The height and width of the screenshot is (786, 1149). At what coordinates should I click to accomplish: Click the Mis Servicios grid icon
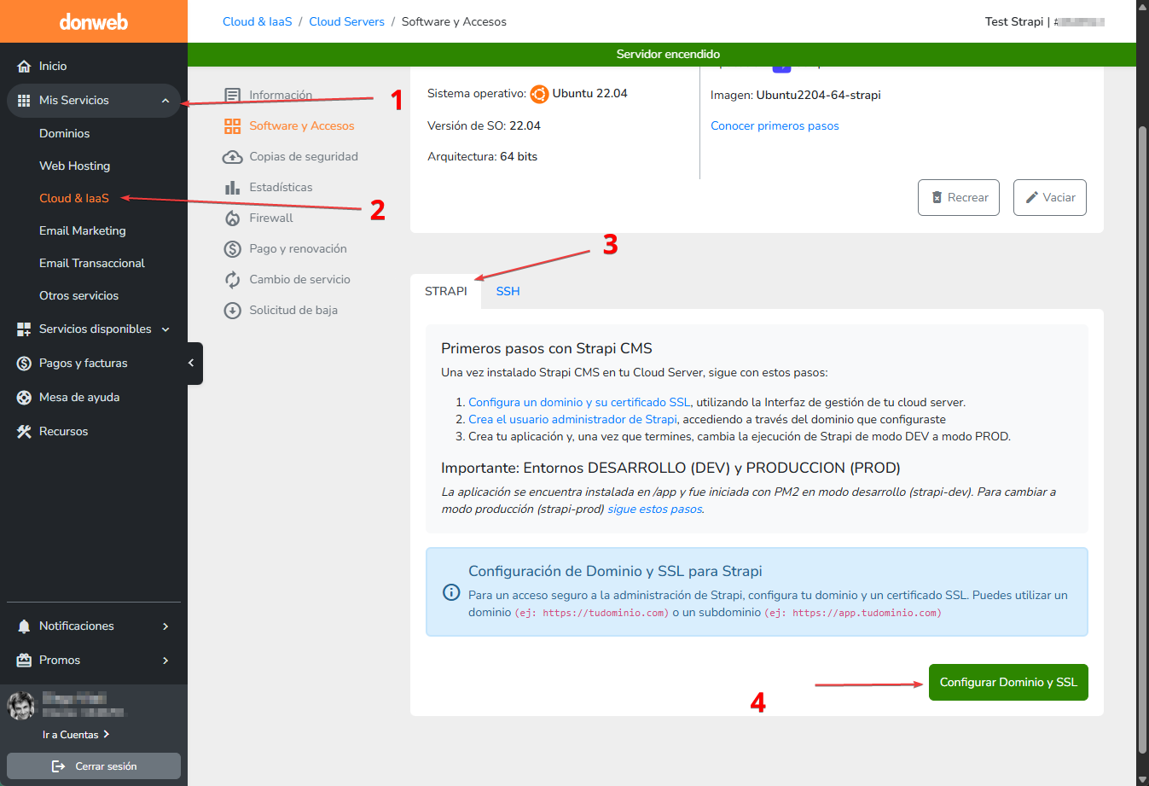(x=24, y=101)
